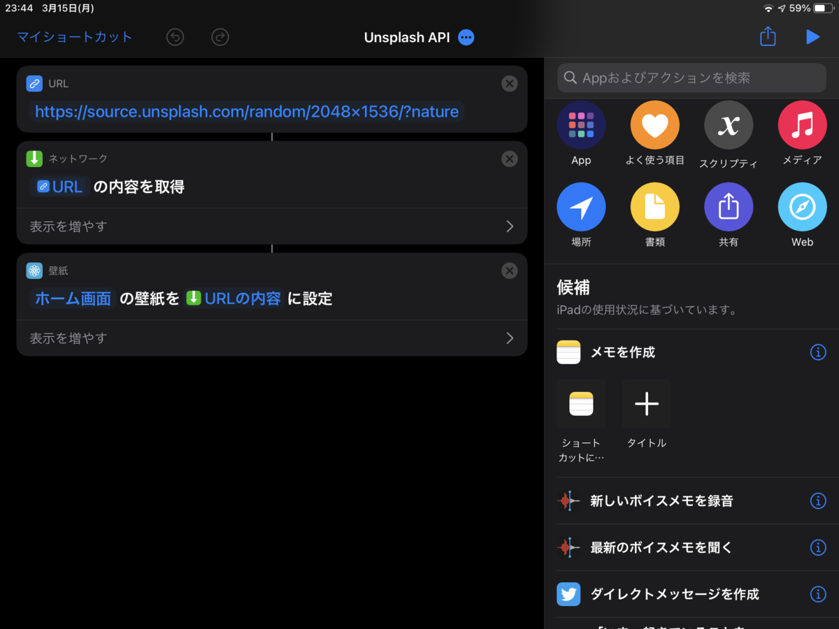Remove the URL action

click(x=510, y=84)
